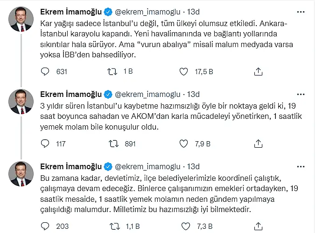The height and width of the screenshot is (233, 316).
Task: Open more options menu on second tweet
Action: point(301,95)
